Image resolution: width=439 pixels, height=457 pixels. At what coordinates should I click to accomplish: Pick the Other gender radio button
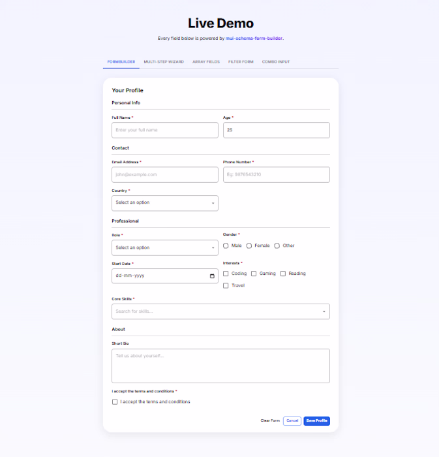click(277, 245)
